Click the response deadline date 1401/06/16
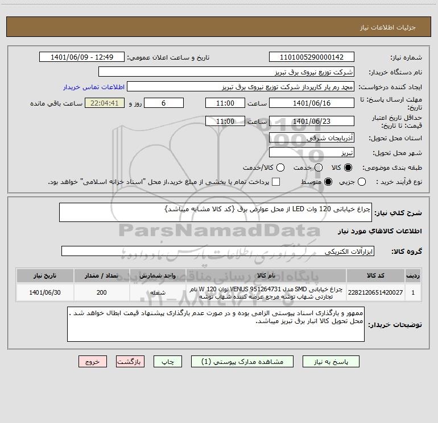Image resolution: width=438 pixels, height=423 pixels. (x=312, y=103)
